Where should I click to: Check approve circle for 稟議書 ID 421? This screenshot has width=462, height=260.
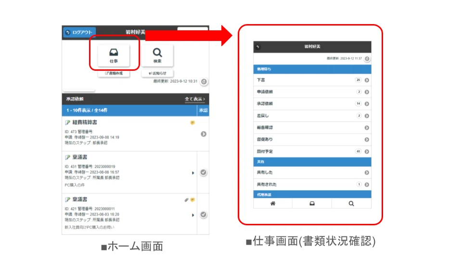203,215
